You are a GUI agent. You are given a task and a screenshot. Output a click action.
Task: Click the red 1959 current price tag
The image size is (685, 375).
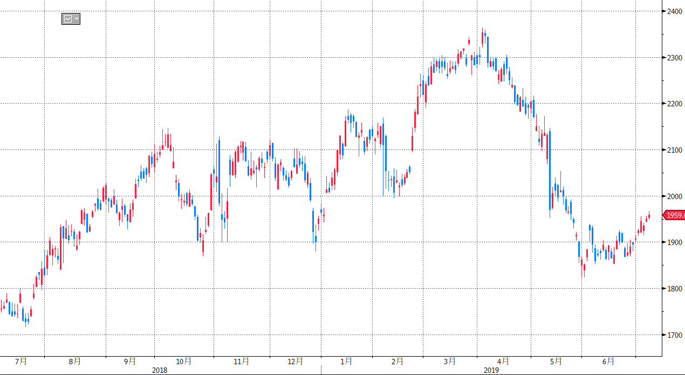(674, 215)
